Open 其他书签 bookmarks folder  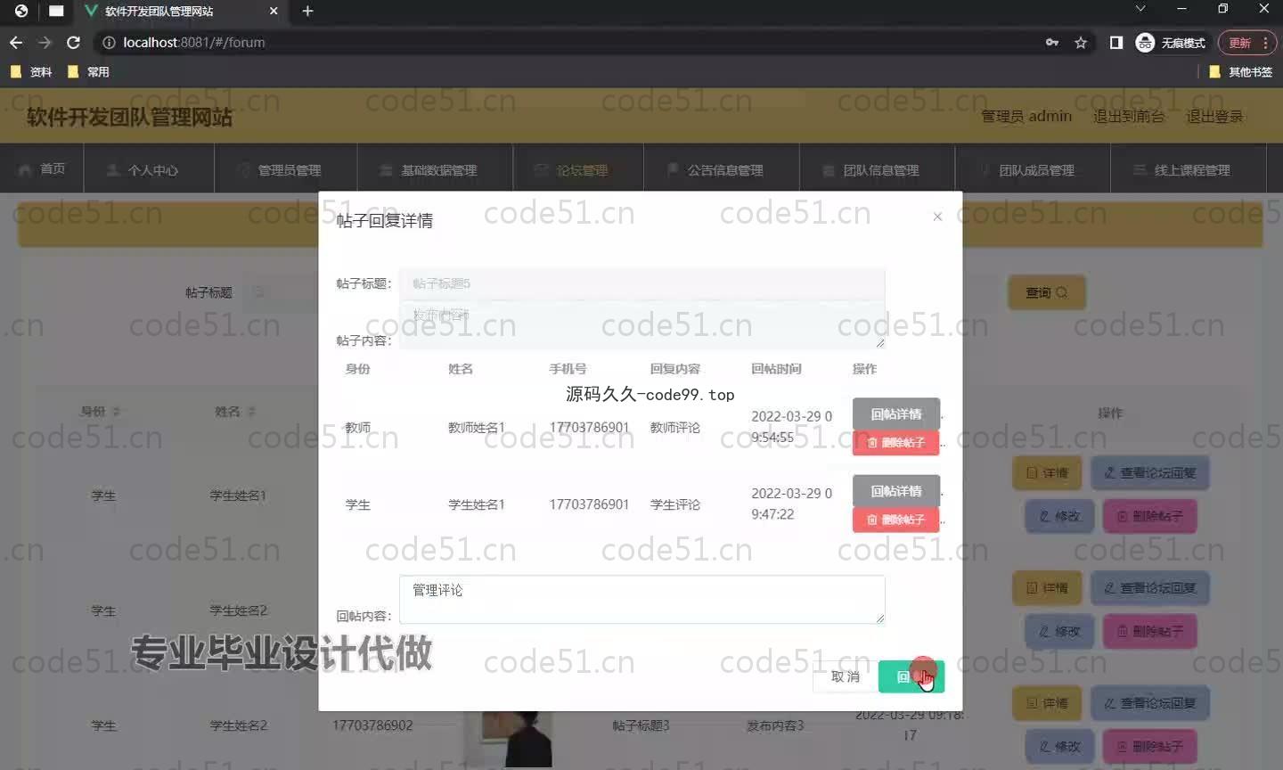coord(1240,71)
